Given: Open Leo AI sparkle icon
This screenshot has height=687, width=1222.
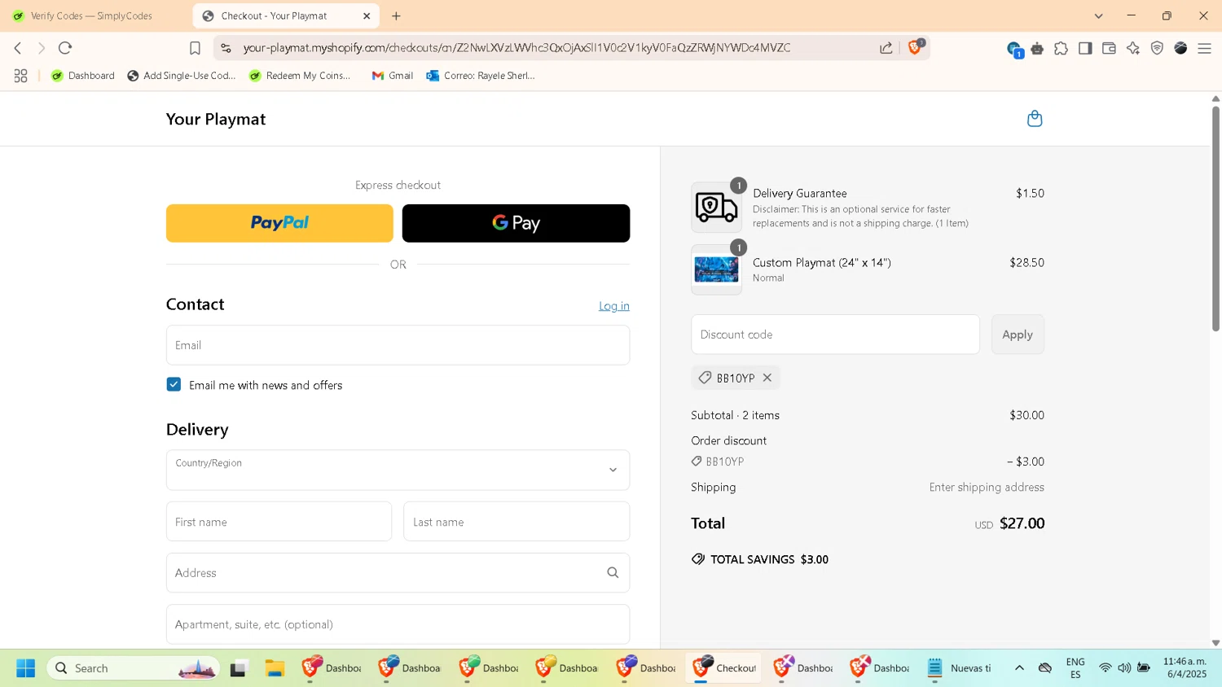Looking at the screenshot, I should [1132, 49].
